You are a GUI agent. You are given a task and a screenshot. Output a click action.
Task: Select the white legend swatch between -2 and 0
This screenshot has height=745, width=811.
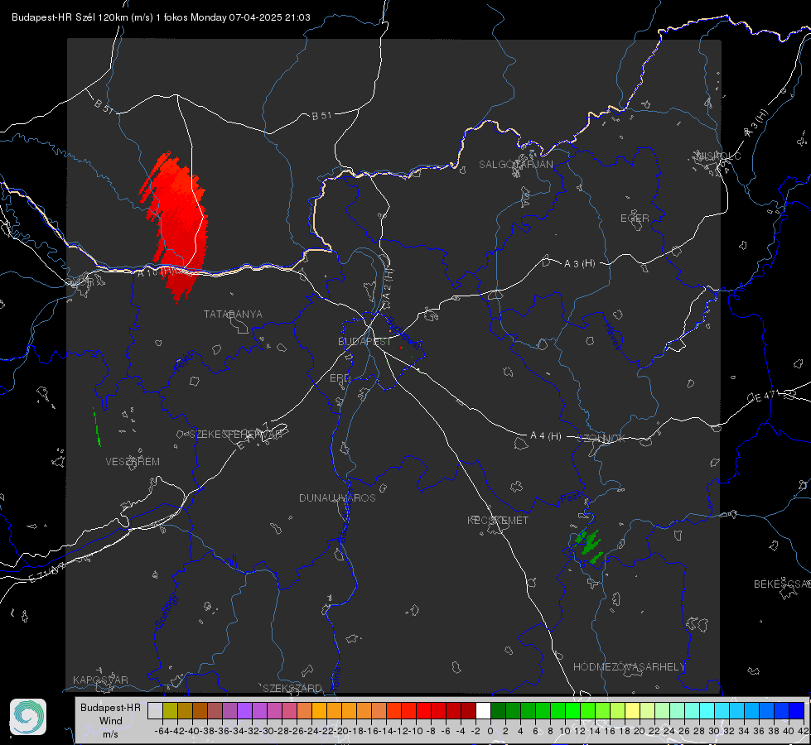pyautogui.click(x=483, y=710)
